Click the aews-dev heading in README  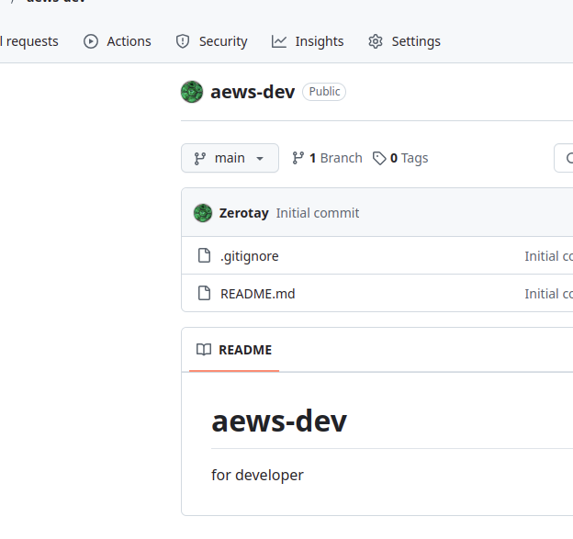pyautogui.click(x=279, y=421)
